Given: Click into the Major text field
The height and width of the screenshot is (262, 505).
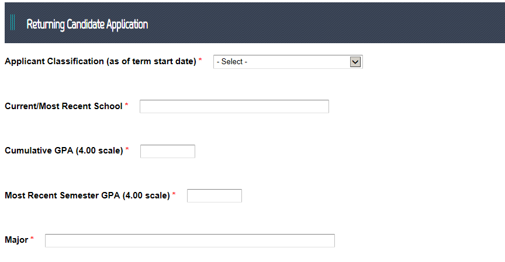Looking at the screenshot, I should pyautogui.click(x=189, y=240).
